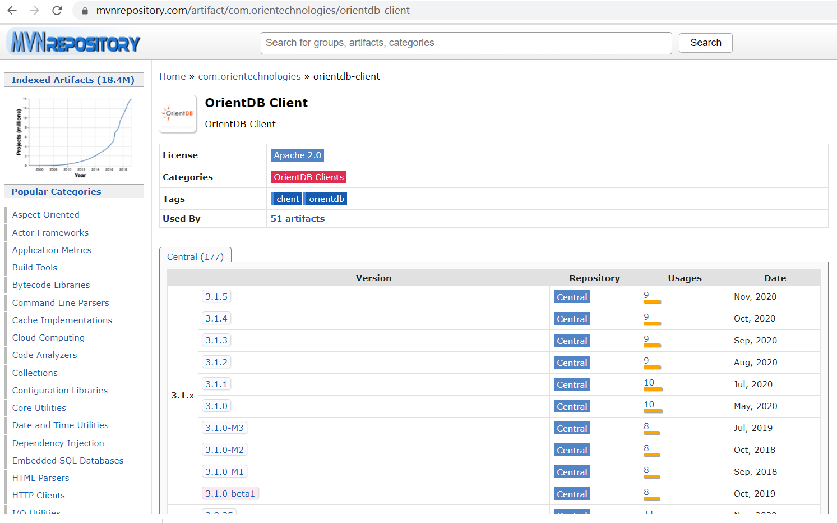837x523 pixels.
Task: Click the Indexed Artifacts (18.4M) heading
Action: [x=73, y=80]
